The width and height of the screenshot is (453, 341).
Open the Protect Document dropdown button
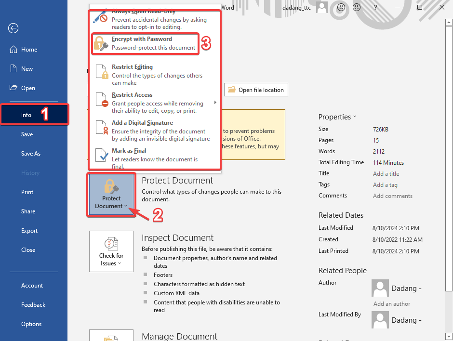coord(111,195)
